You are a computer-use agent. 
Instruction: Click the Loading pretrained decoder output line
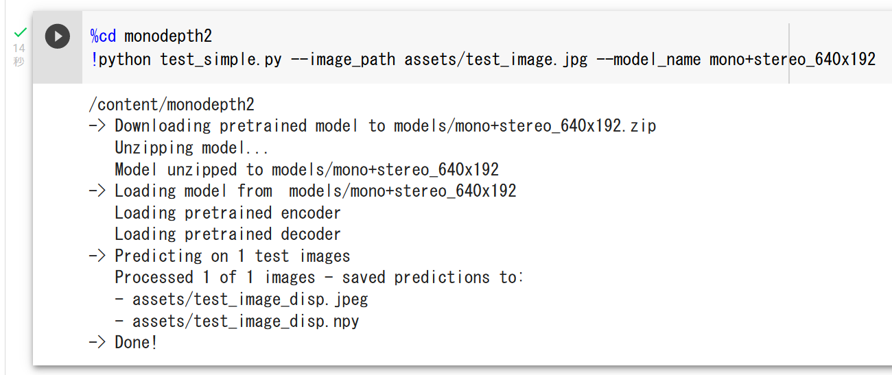pyautogui.click(x=228, y=234)
